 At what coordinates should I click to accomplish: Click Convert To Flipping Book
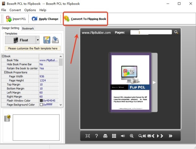[x=85, y=19]
